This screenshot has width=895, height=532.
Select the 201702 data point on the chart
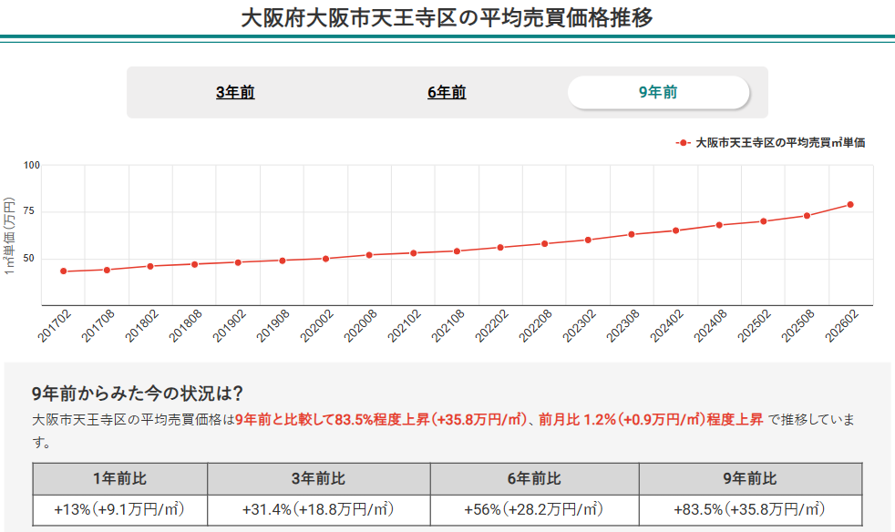click(62, 271)
